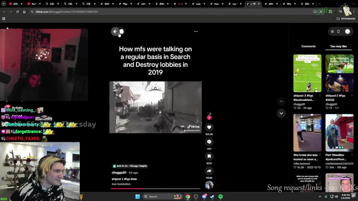Go back with the browser back arrow

pyautogui.click(x=4, y=12)
